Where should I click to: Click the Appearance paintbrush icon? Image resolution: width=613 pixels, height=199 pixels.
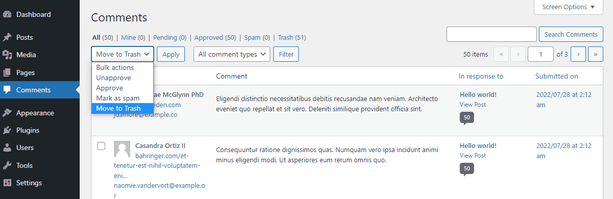[7, 113]
